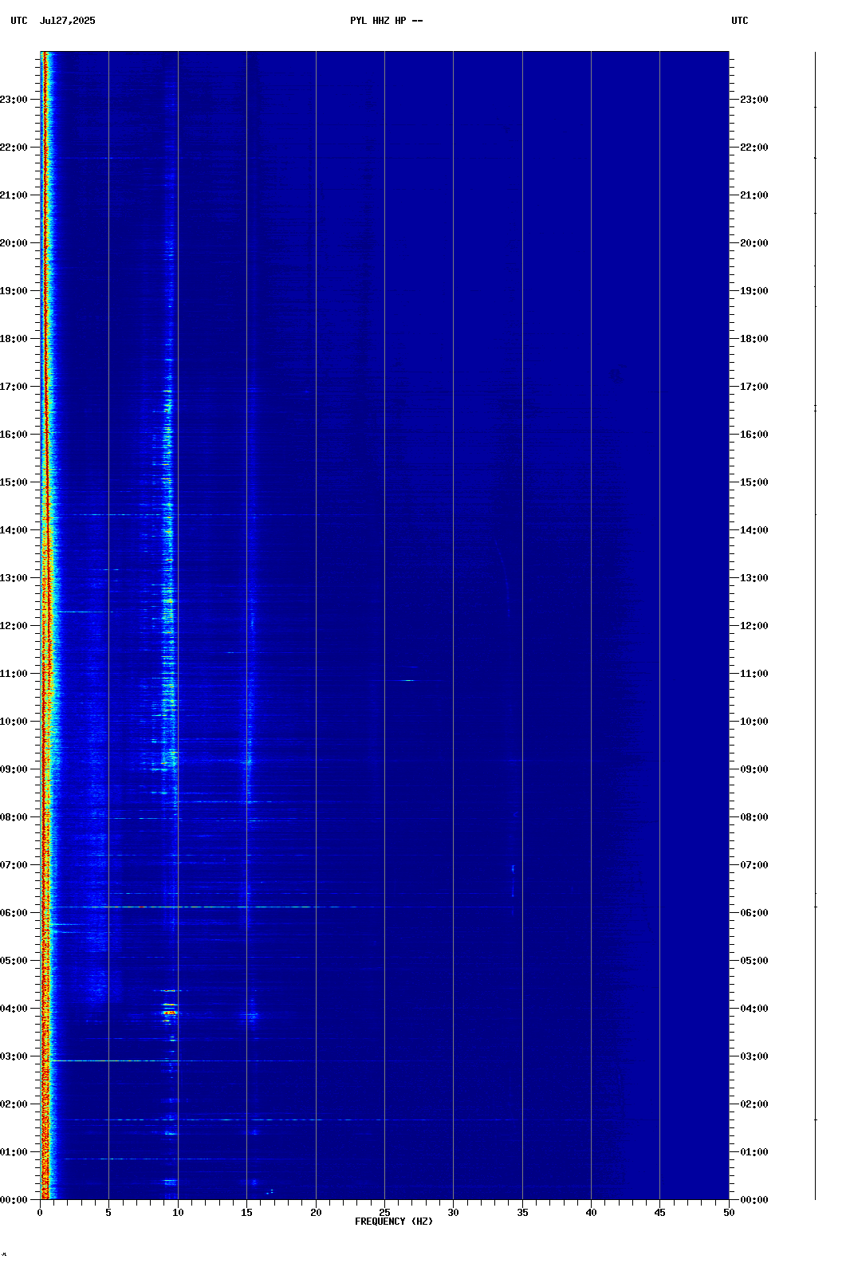Screen dimensions: 850x1263
Task: Click the '15:00' label on the right time axis
Action: (754, 482)
